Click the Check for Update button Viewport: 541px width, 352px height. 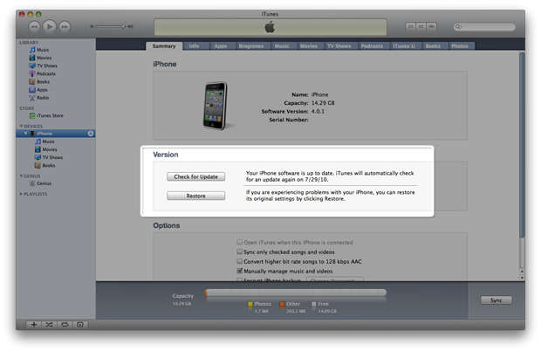[196, 176]
